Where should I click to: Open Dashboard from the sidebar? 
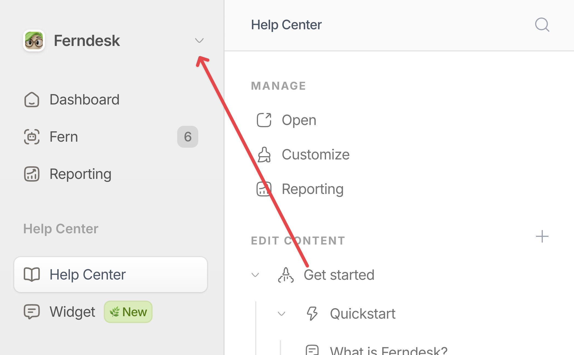84,99
